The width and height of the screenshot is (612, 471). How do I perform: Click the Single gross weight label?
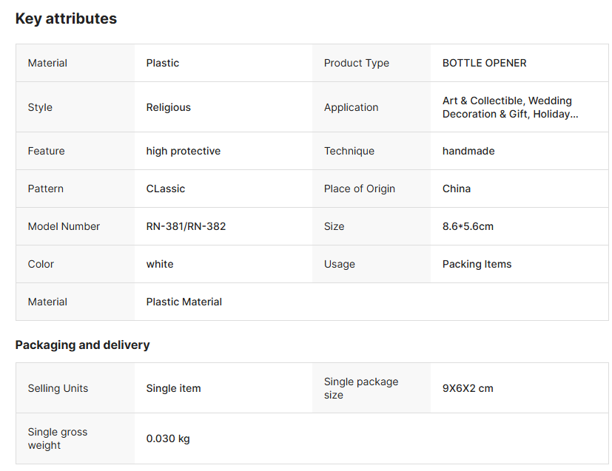coord(57,438)
